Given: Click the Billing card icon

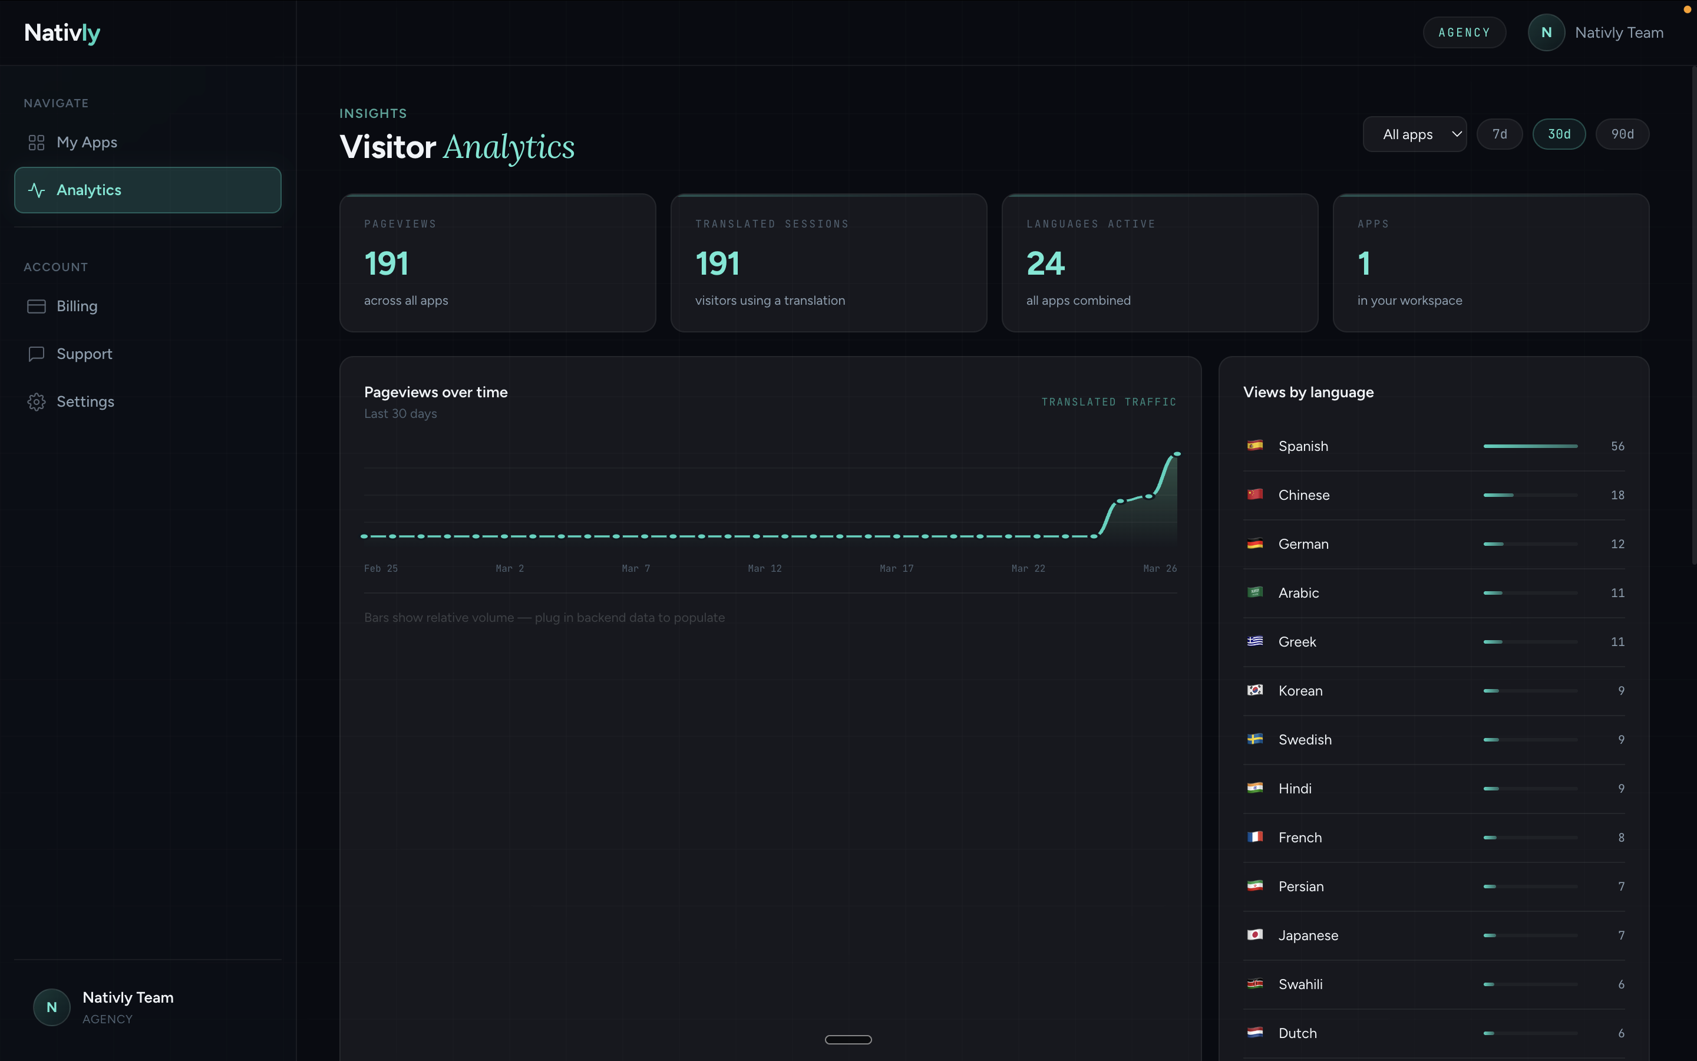Looking at the screenshot, I should point(37,307).
